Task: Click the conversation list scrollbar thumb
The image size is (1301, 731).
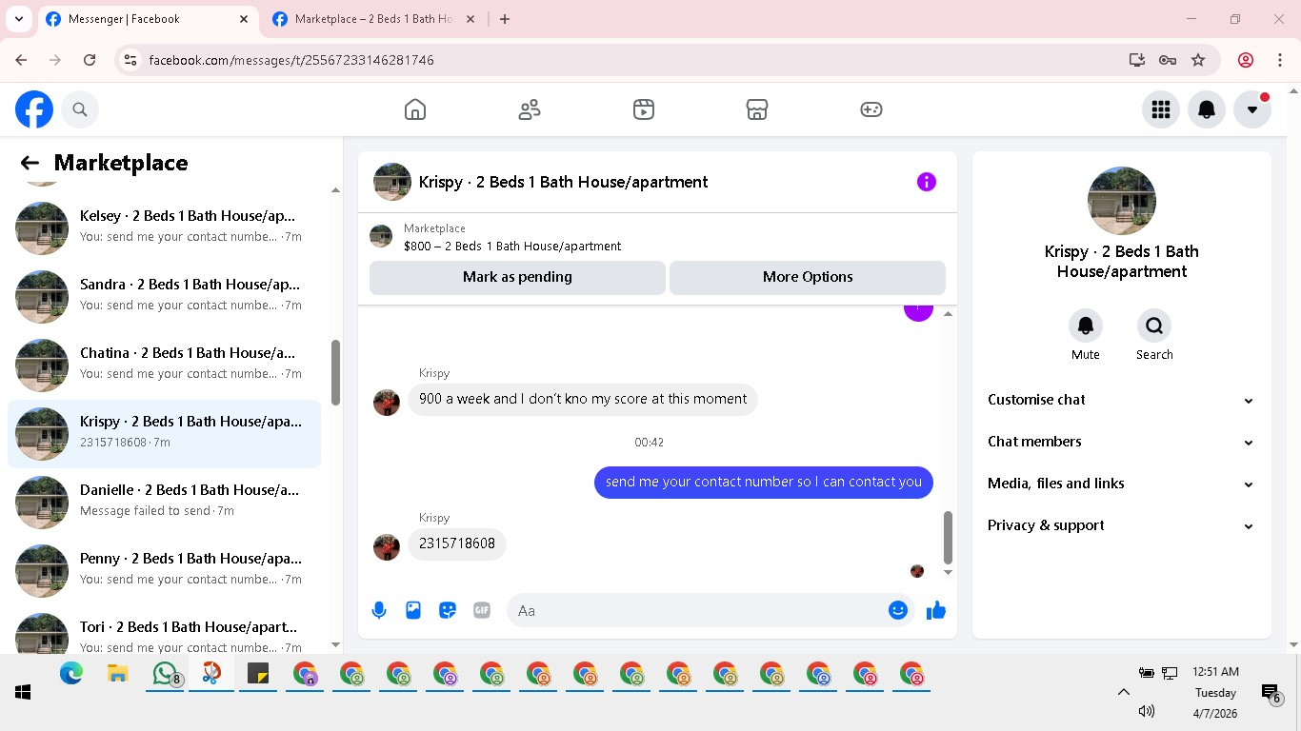Action: (x=335, y=372)
